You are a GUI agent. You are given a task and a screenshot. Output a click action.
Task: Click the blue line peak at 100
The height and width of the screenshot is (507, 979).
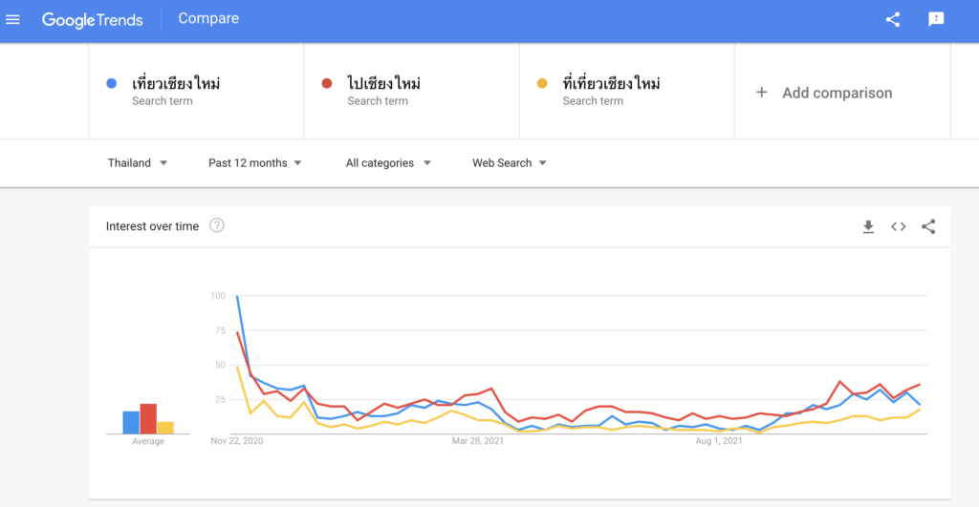[237, 297]
